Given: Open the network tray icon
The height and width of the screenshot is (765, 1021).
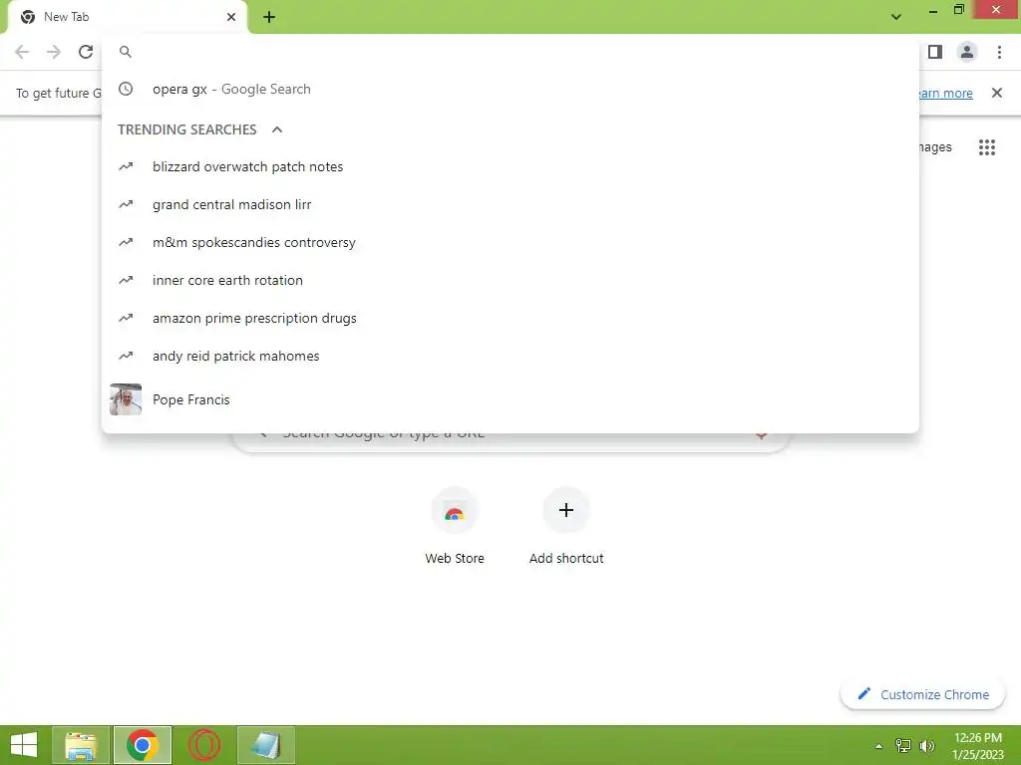Looking at the screenshot, I should pos(903,745).
